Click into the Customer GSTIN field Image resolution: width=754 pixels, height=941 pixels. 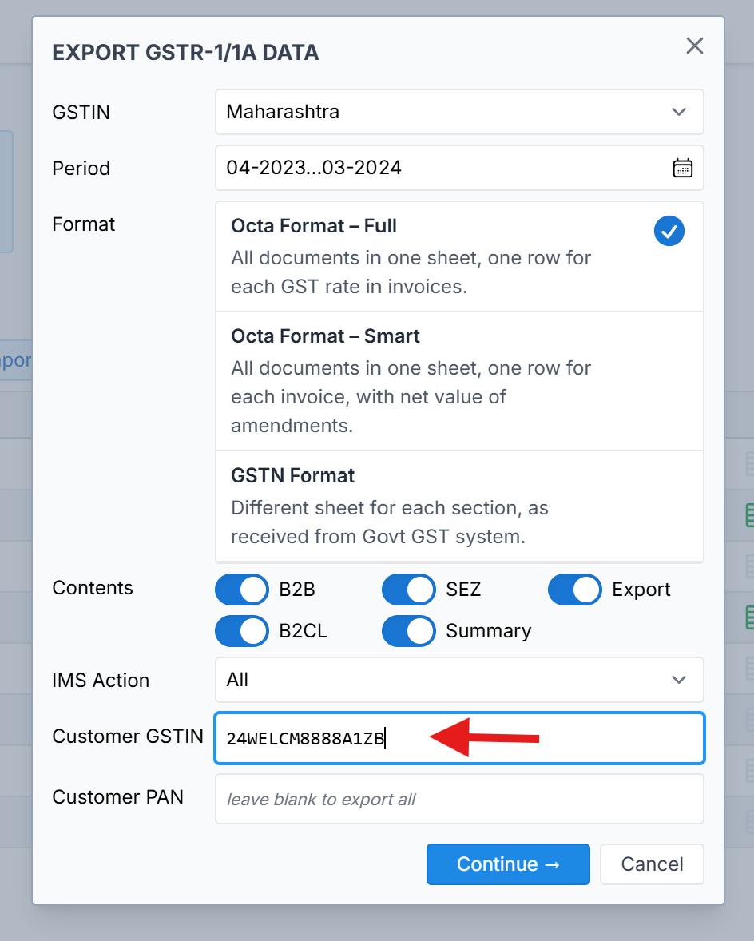[458, 738]
